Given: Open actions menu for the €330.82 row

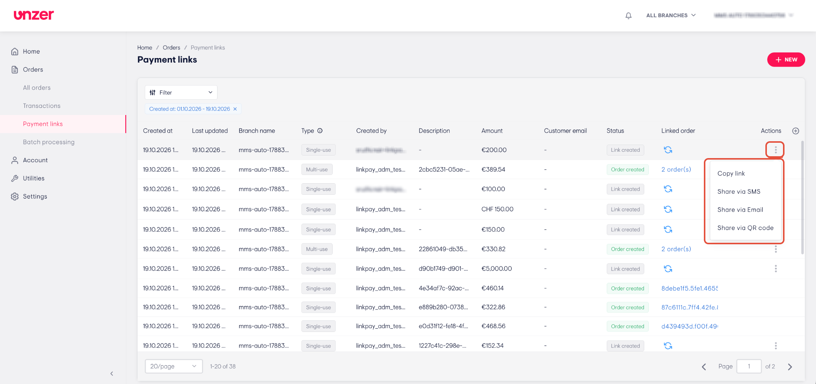Looking at the screenshot, I should pos(775,249).
